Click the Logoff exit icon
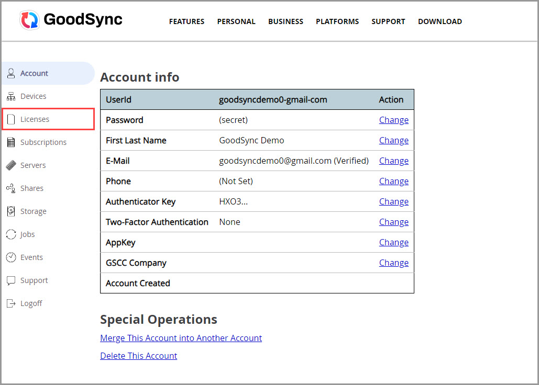 coord(11,303)
